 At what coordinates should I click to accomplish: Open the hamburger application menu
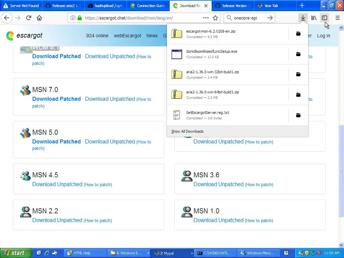(x=337, y=18)
